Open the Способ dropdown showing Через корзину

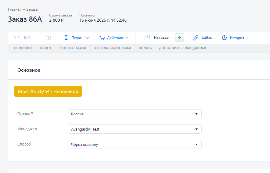135,144
